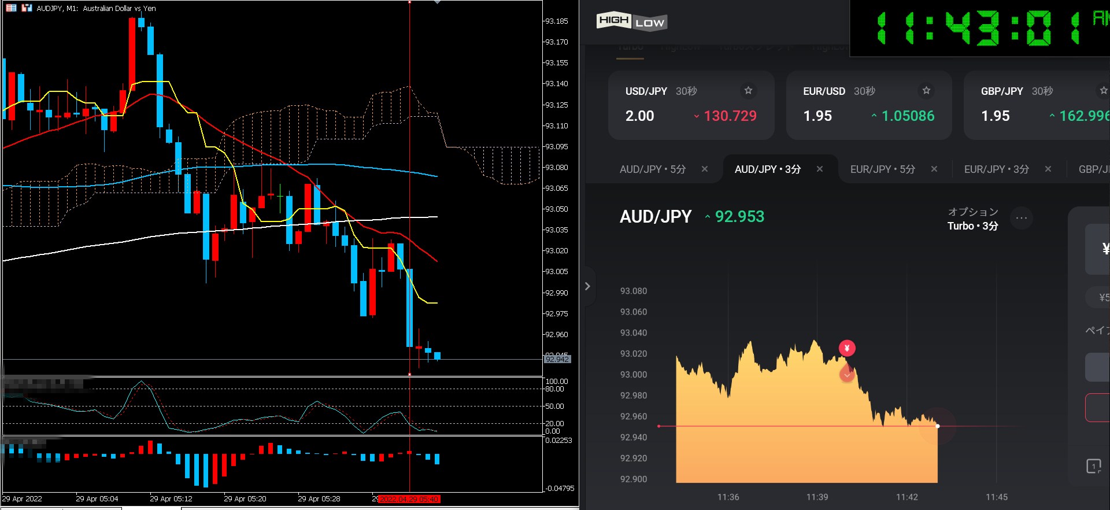Select the EUR/JPY 5分 tab
1110x510 pixels.
tap(882, 169)
